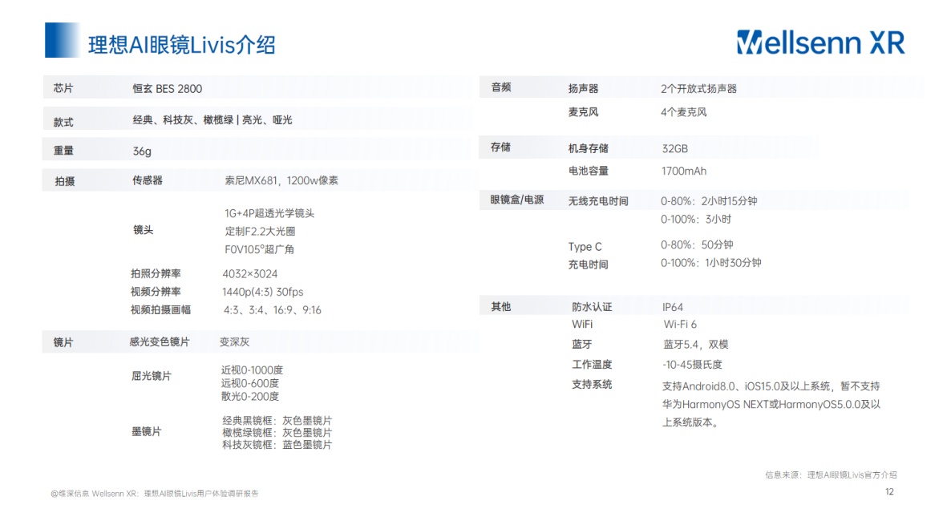Click the 蓝牙 label
The image size is (947, 521).
tap(581, 344)
